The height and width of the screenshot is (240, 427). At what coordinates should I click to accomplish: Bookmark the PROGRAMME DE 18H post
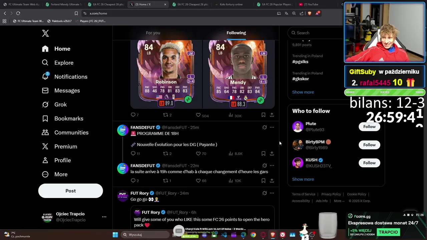point(263,153)
